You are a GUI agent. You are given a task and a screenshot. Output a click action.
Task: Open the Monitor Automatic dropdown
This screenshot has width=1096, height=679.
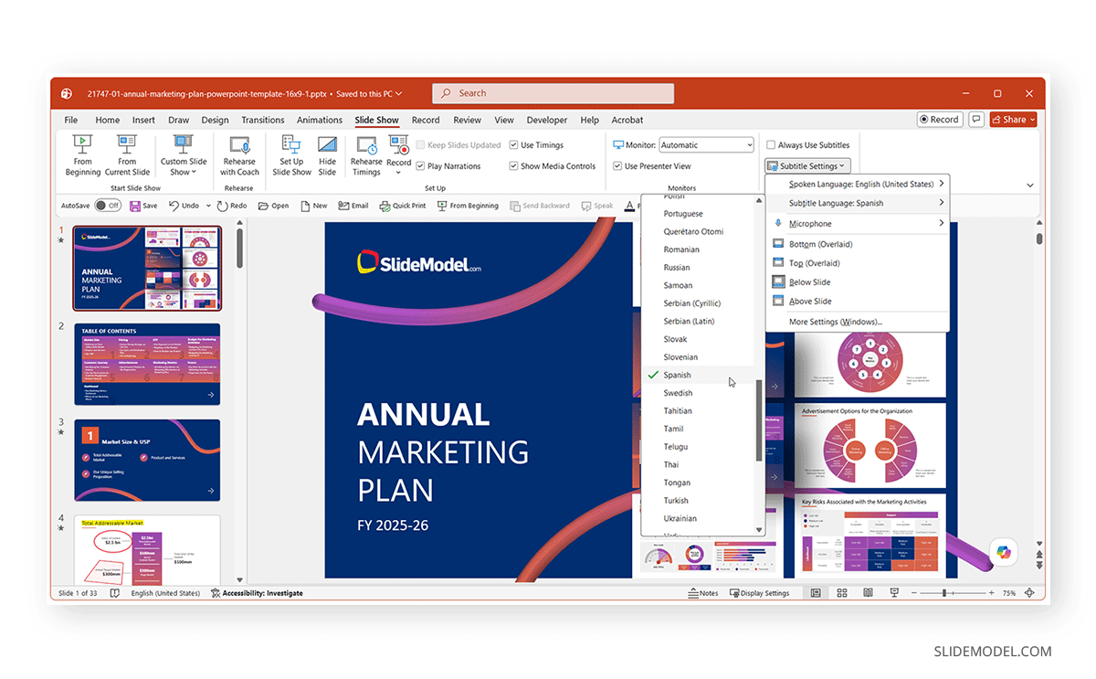pos(706,145)
